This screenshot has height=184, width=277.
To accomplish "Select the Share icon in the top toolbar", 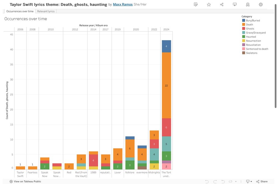I will pyautogui.click(x=222, y=4).
